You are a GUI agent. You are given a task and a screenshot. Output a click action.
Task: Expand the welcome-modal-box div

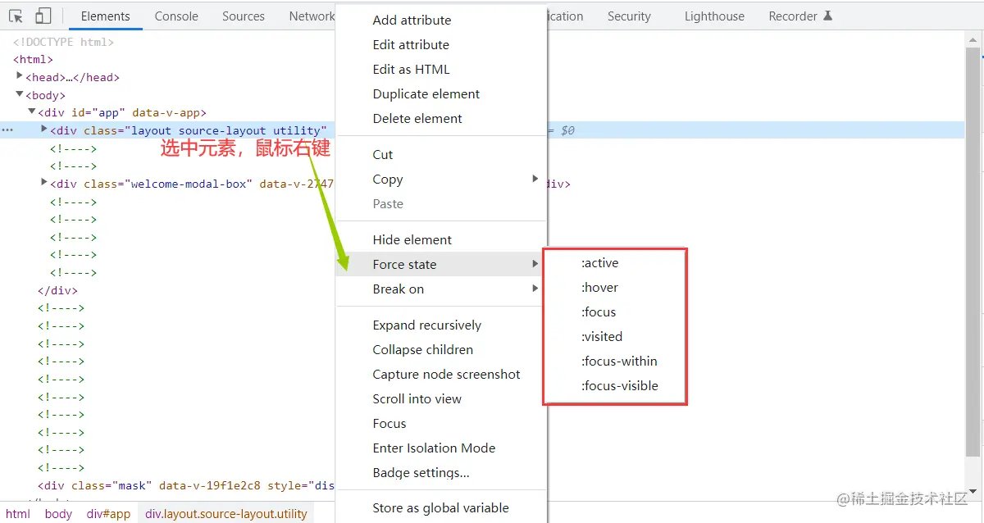point(44,183)
